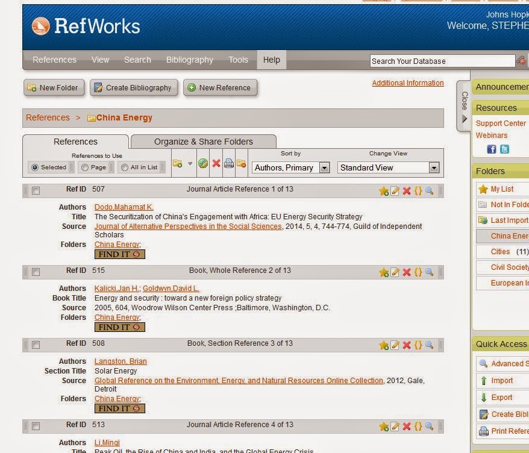Click the print icon in the toolbar

click(x=229, y=163)
